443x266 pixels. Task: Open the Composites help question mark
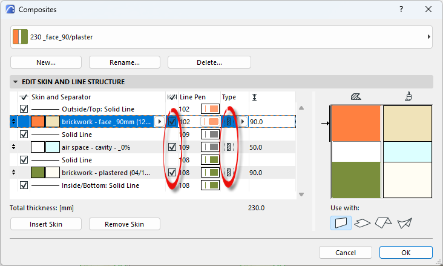click(x=401, y=9)
